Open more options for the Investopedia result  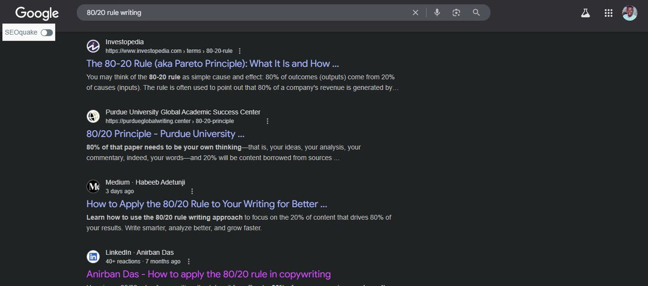(x=240, y=51)
